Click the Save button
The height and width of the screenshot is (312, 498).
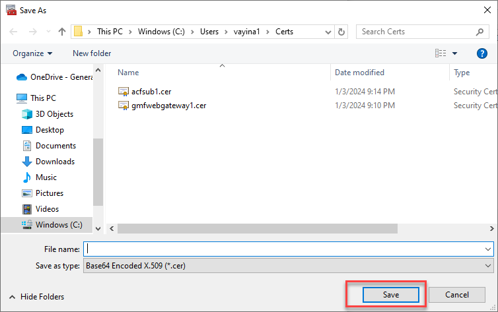tap(390, 295)
